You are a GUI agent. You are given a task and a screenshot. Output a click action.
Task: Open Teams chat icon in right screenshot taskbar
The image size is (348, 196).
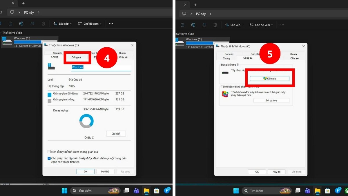308,190
